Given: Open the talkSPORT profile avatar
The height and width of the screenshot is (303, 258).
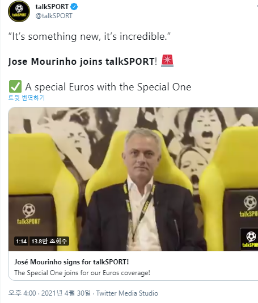Looking at the screenshot, I should pyautogui.click(x=19, y=11).
